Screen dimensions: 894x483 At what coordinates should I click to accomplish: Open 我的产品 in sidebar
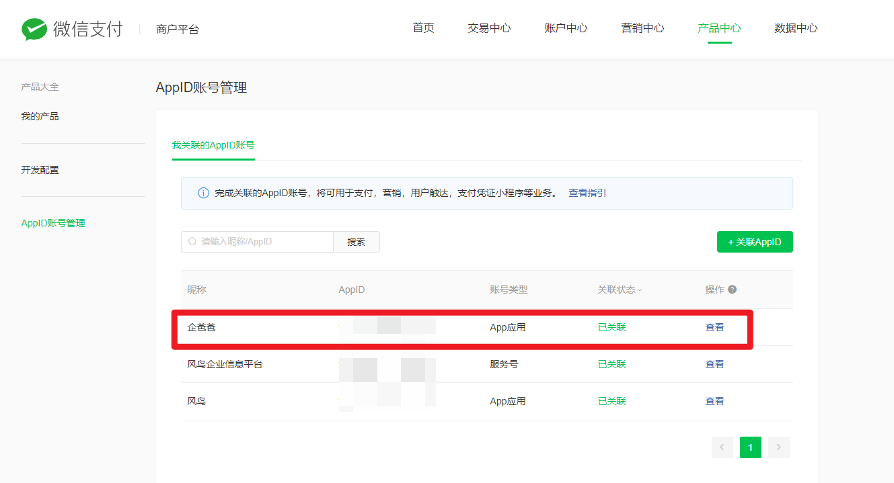tap(40, 116)
